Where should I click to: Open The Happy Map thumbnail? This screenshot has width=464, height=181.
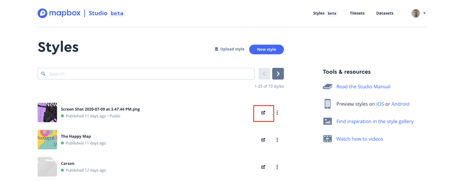click(x=47, y=140)
